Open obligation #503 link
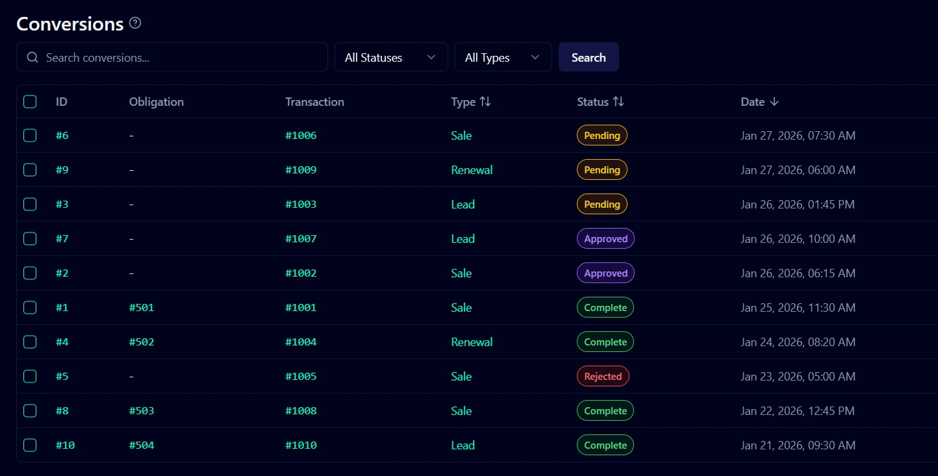Image resolution: width=938 pixels, height=476 pixels. (142, 411)
